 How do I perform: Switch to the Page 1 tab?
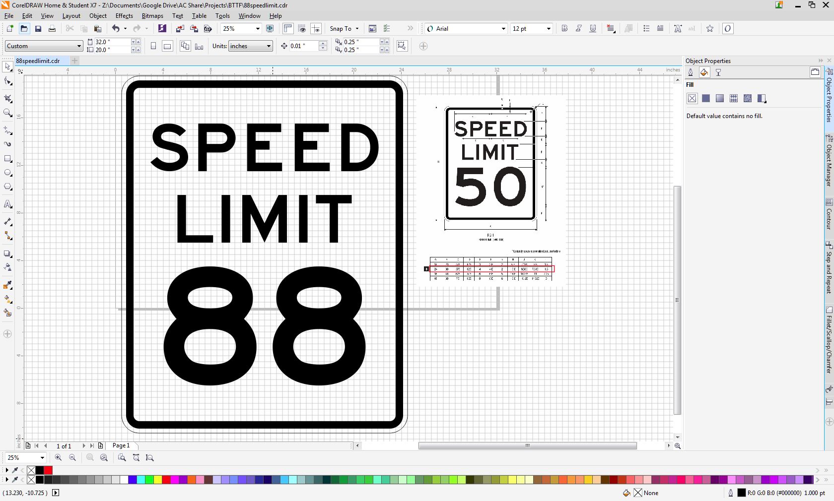[121, 445]
